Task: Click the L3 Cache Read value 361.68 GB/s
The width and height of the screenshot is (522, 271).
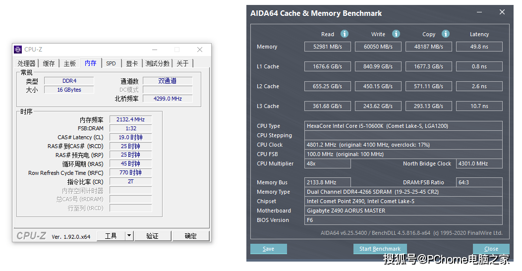Action: (x=328, y=106)
